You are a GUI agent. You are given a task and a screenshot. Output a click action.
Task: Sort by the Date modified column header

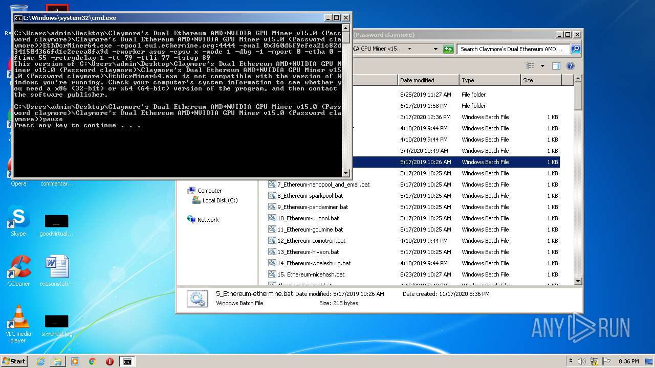(x=428, y=80)
